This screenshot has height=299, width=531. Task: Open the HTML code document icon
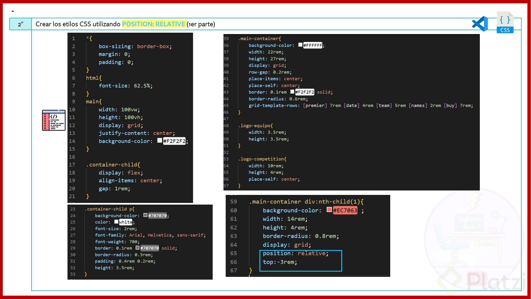[53, 120]
